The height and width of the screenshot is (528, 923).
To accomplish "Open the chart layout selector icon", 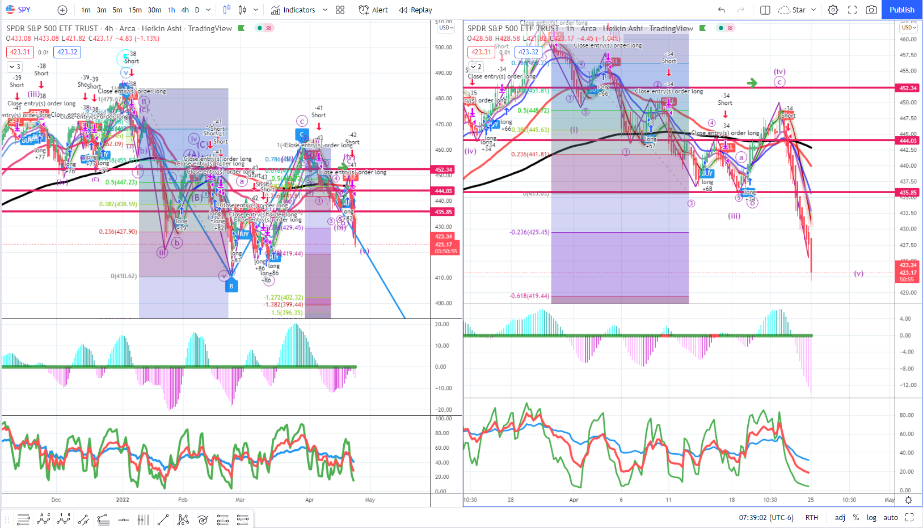I will [765, 10].
